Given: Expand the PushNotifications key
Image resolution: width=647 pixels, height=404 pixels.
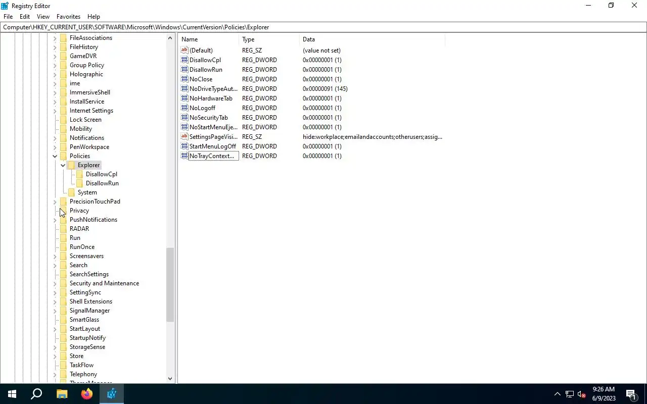Looking at the screenshot, I should coord(55,220).
